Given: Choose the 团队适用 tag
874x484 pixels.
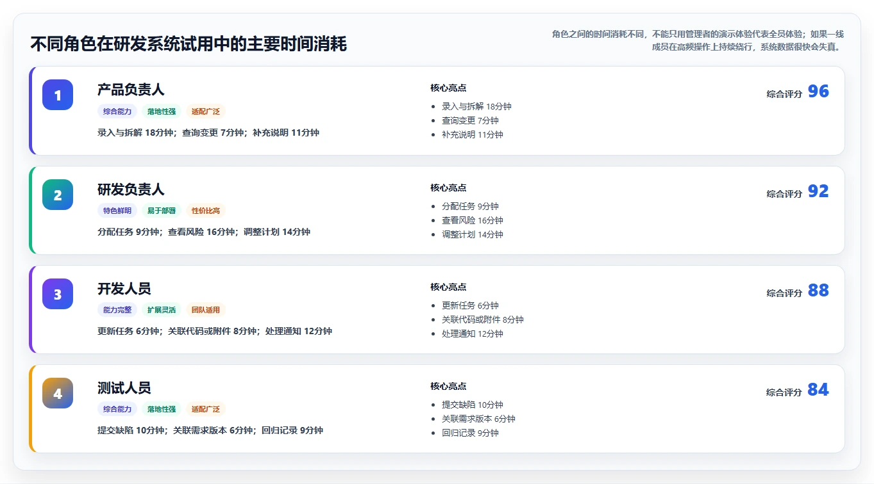Looking at the screenshot, I should (x=206, y=310).
